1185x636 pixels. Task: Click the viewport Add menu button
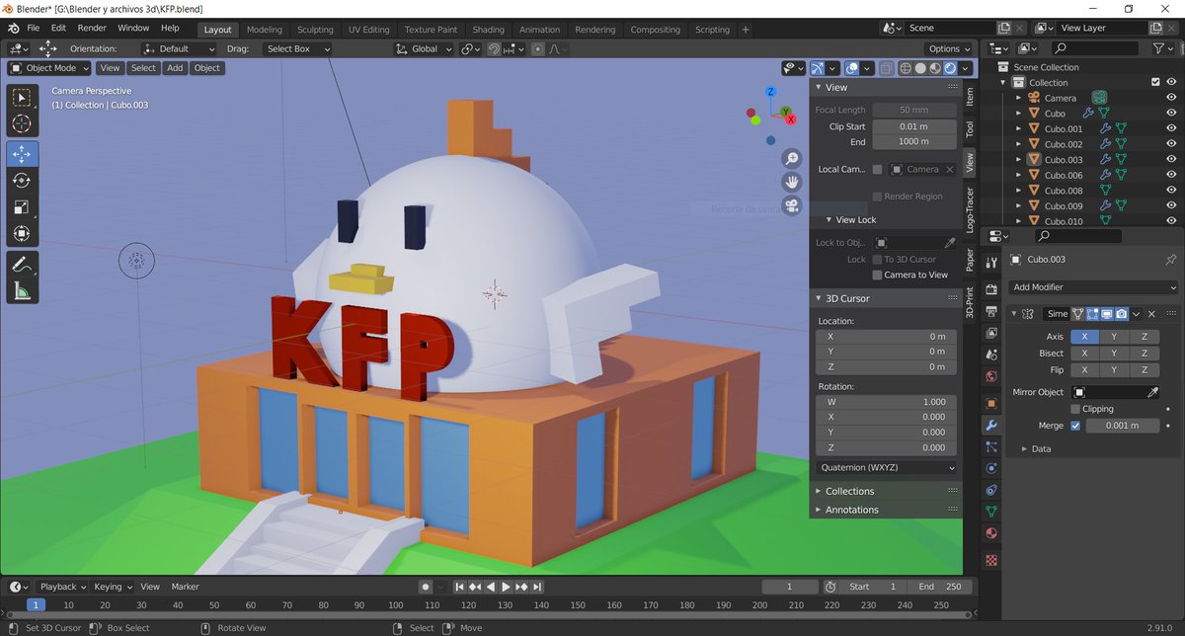pos(175,68)
